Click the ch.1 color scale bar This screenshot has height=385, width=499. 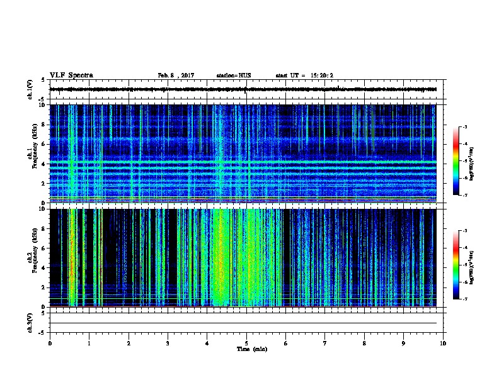456,161
